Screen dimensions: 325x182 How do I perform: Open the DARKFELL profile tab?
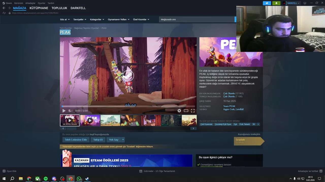78,8
